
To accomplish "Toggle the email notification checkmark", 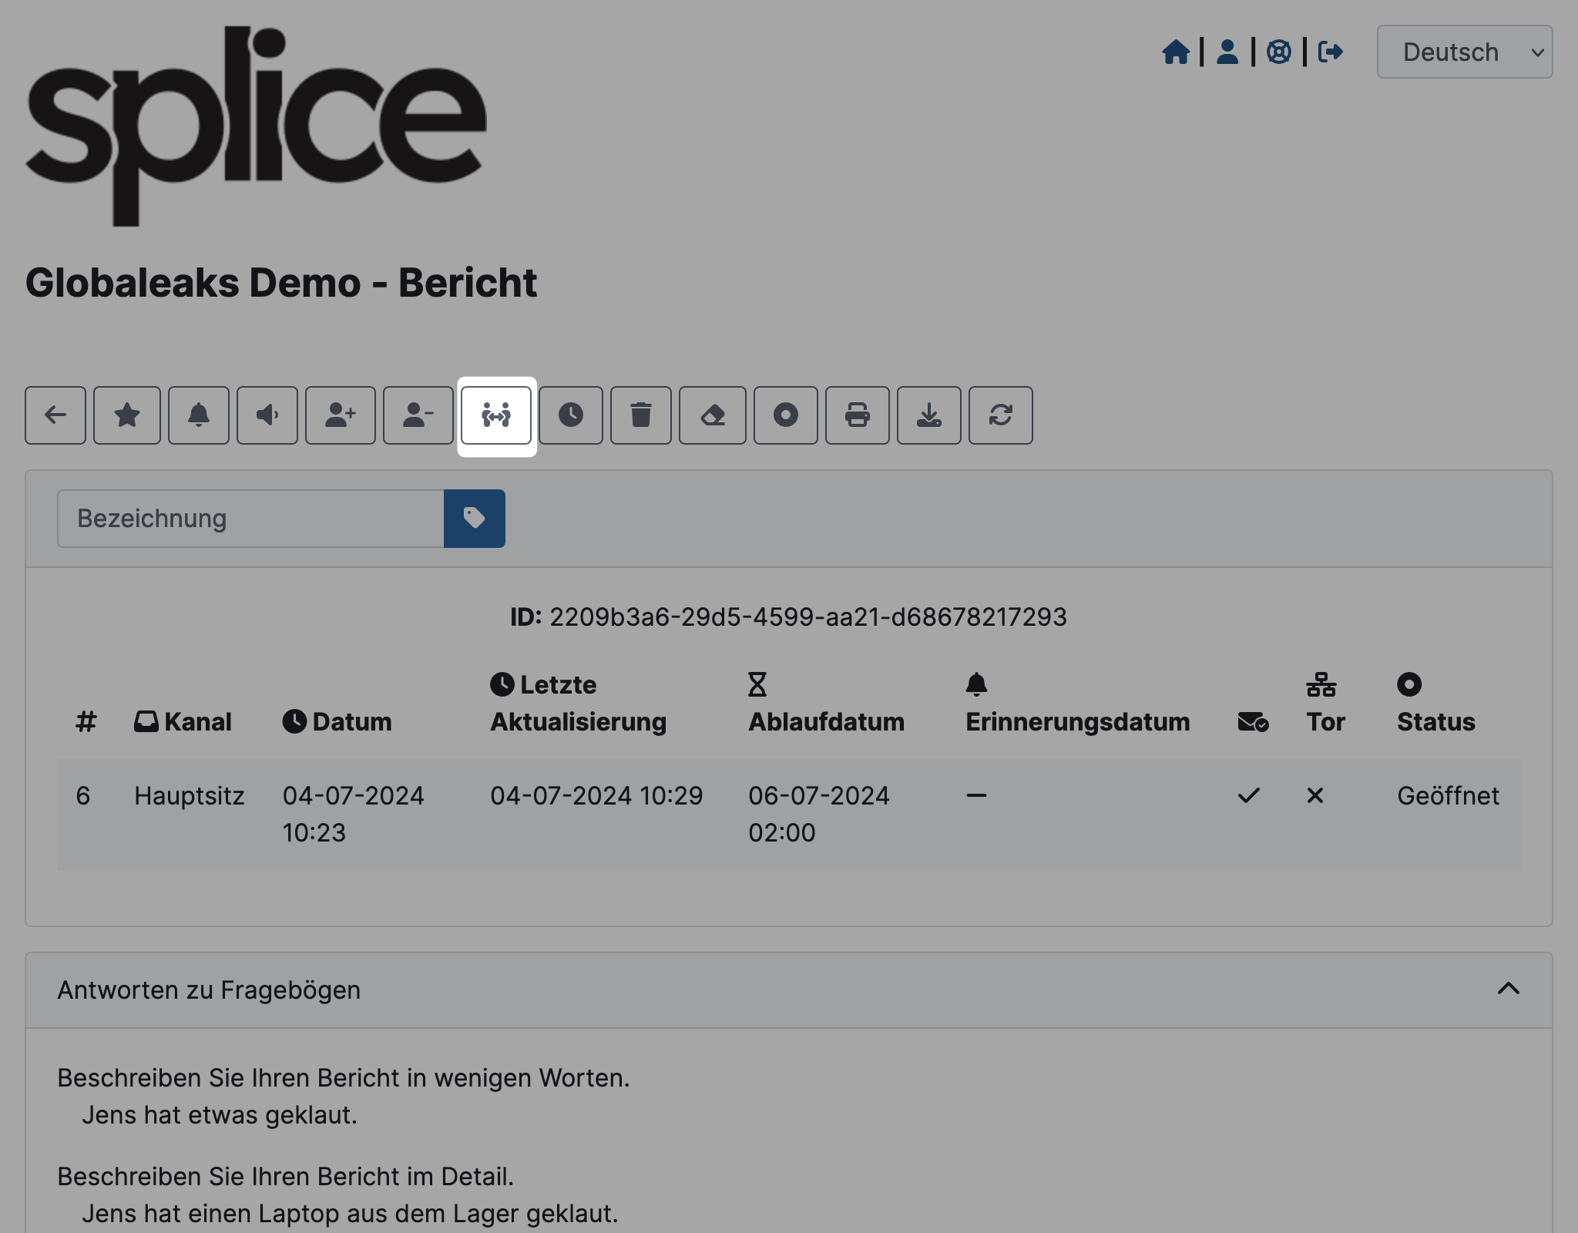I will click(1249, 795).
